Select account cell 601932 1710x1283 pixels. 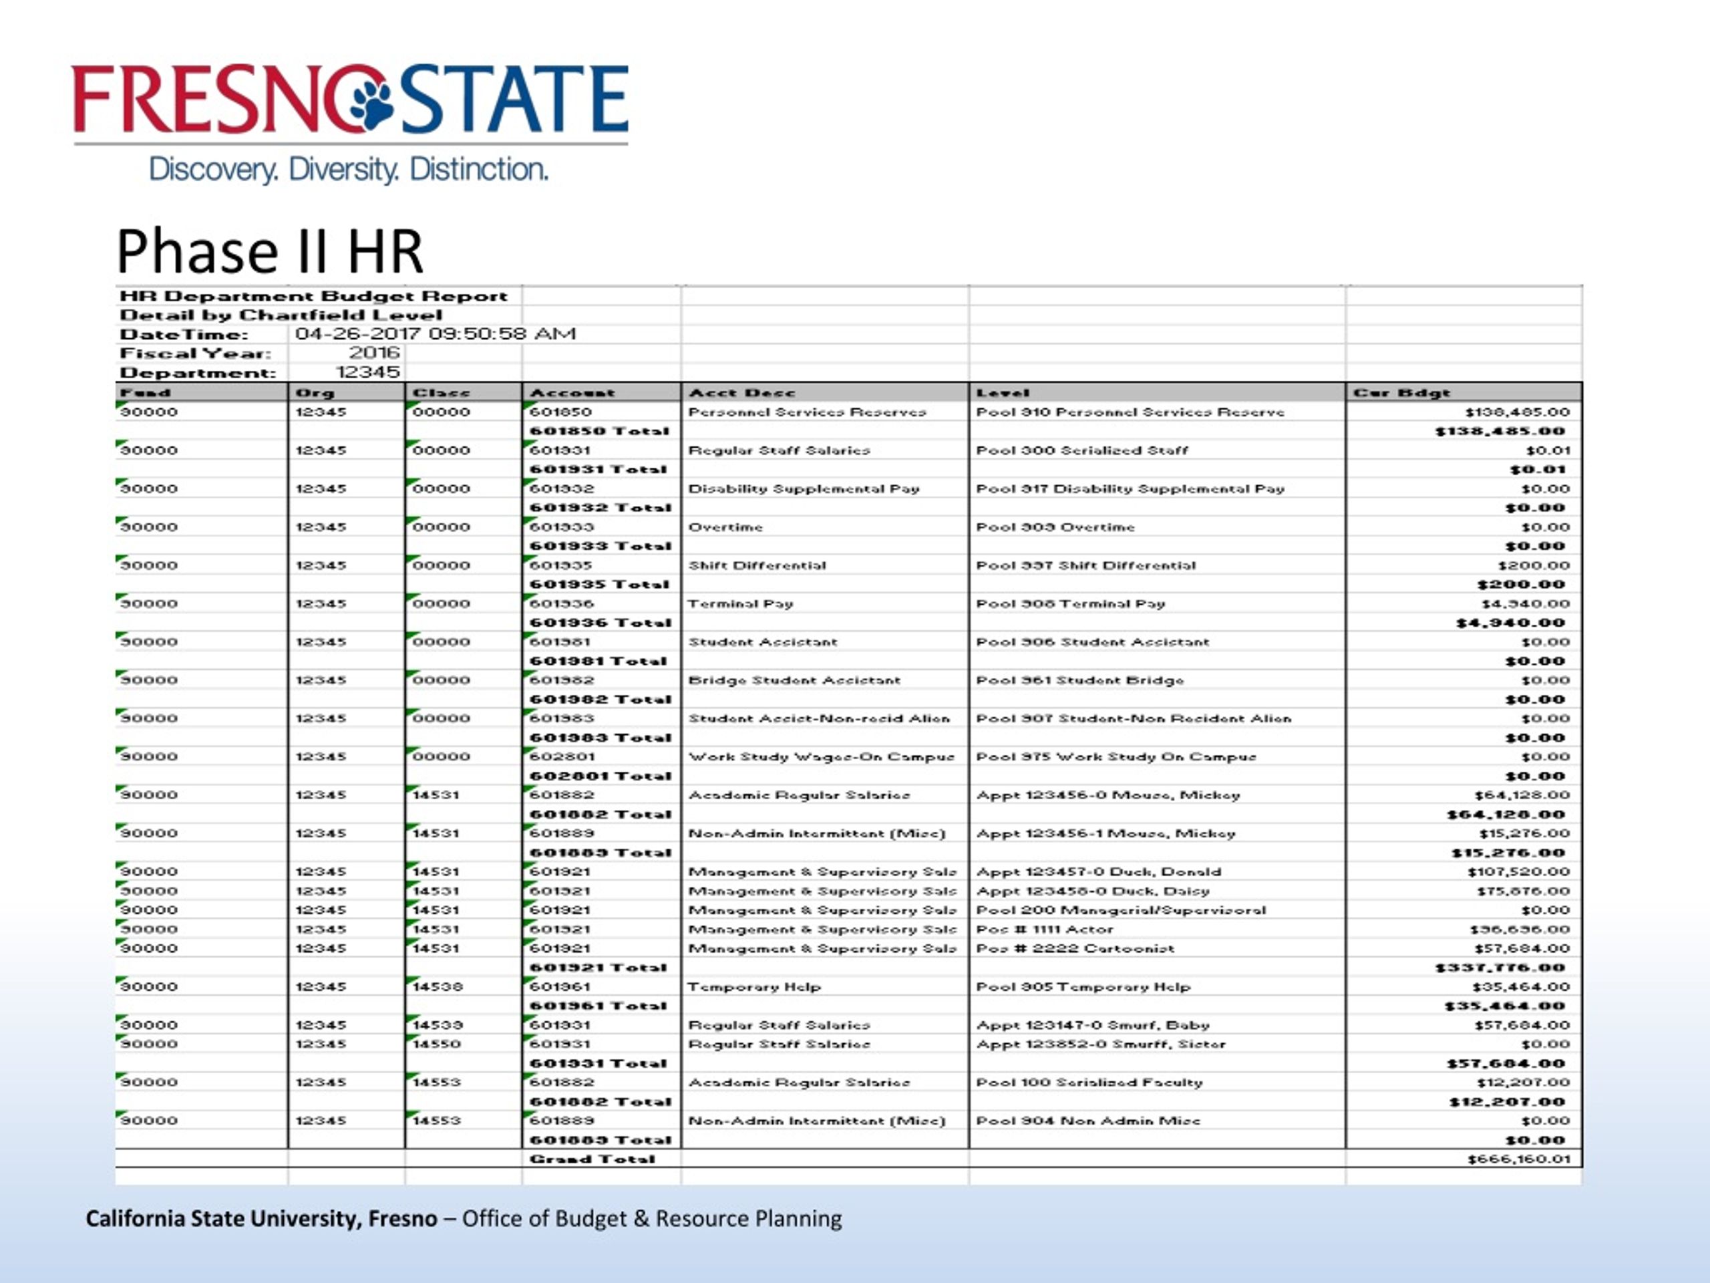[603, 488]
